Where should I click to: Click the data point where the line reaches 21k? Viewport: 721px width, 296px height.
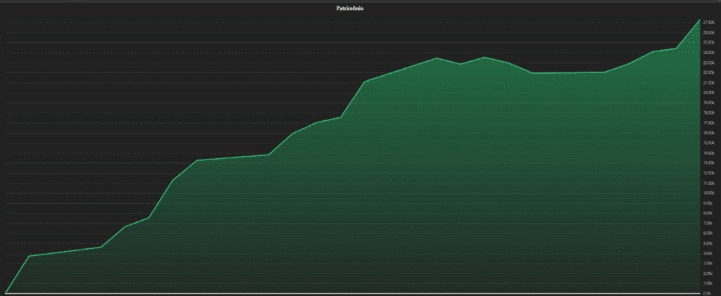pos(365,82)
